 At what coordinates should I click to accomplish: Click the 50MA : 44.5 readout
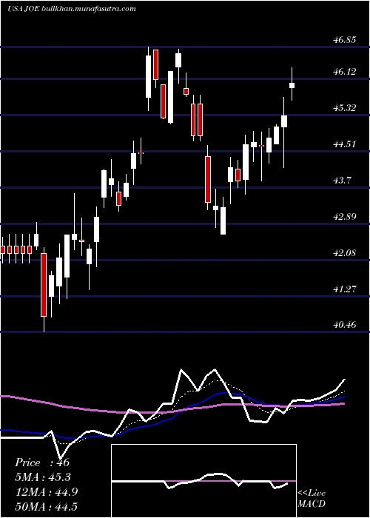(46, 506)
